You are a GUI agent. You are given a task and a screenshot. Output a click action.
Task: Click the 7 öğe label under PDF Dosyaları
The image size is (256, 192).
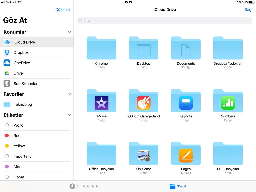[228, 173]
